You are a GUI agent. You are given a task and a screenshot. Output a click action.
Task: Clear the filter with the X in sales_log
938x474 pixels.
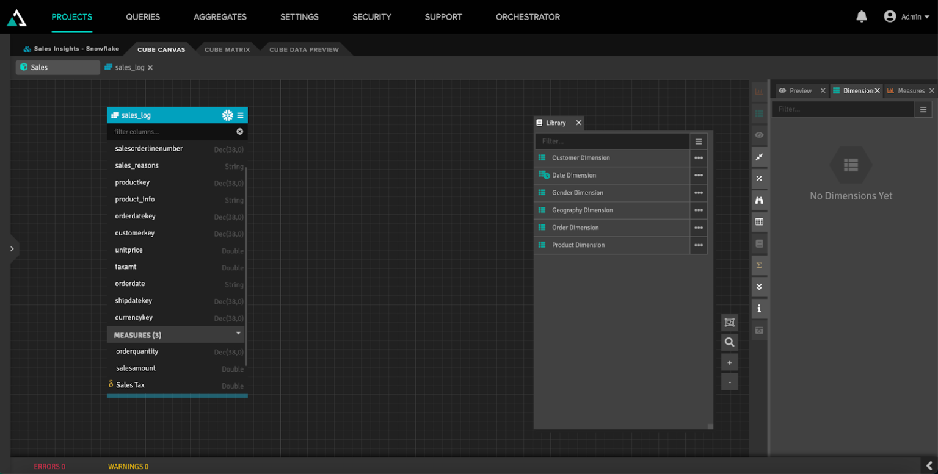click(239, 131)
